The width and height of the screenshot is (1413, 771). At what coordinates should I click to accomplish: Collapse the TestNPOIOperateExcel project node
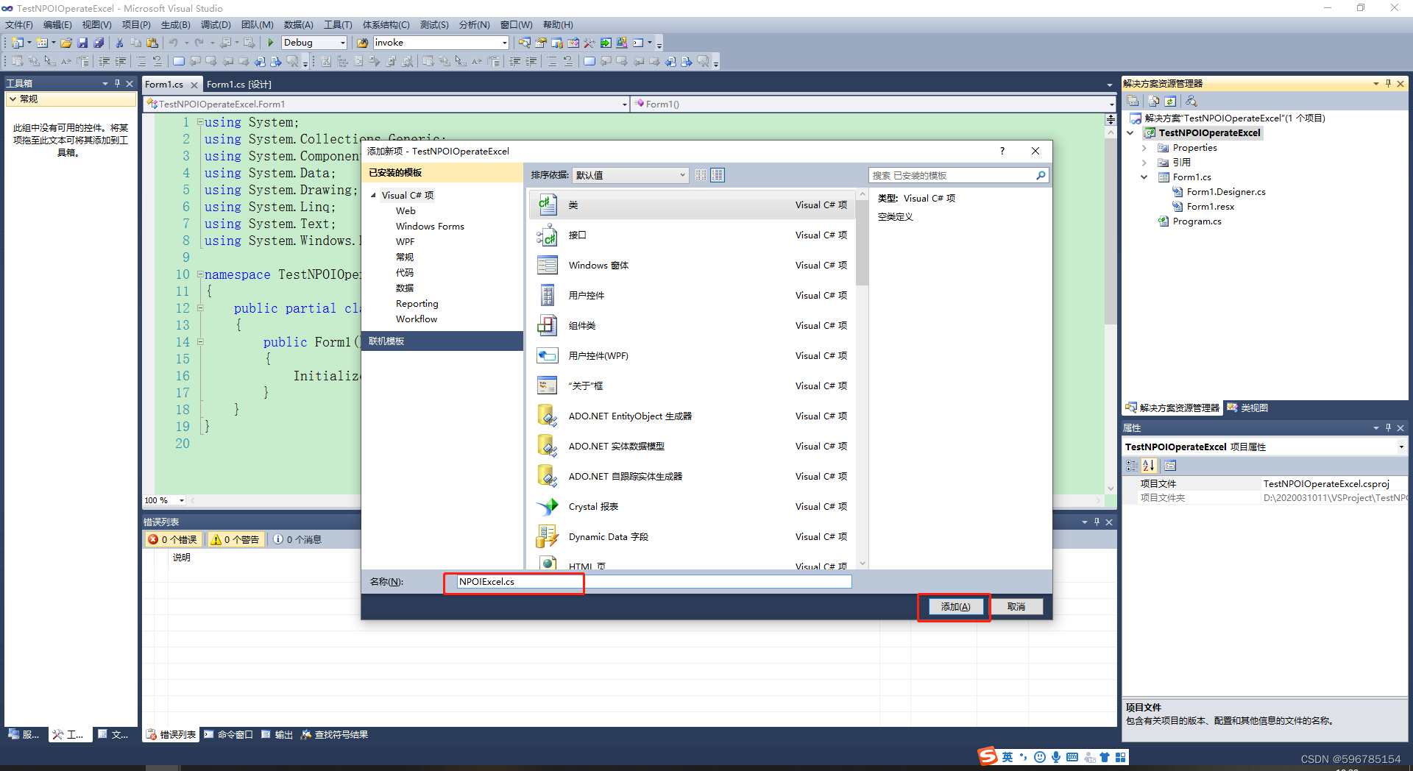tap(1131, 133)
